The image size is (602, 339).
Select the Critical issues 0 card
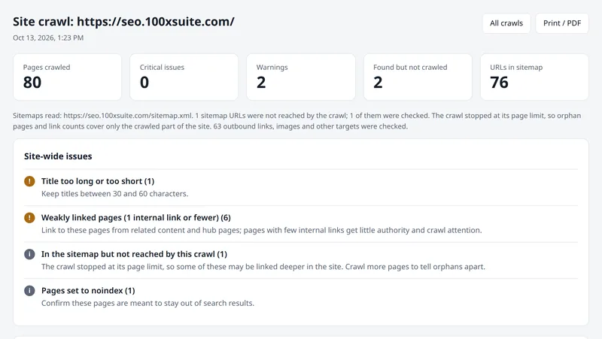pos(184,77)
